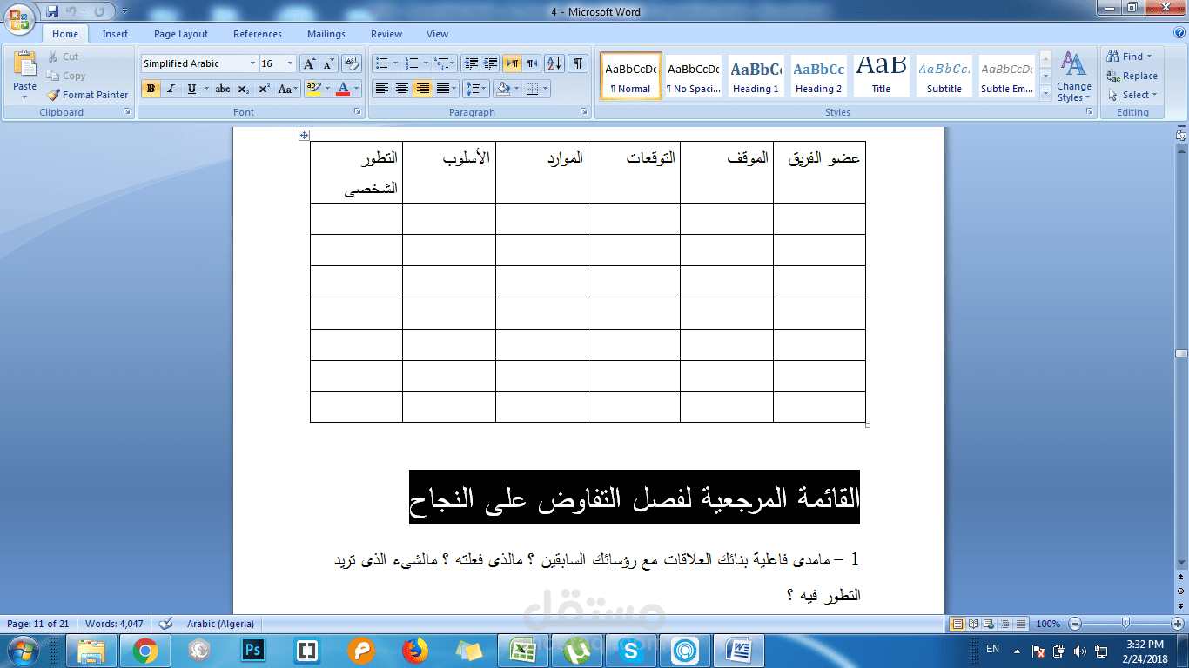Align text left
Image resolution: width=1189 pixels, height=668 pixels.
click(x=381, y=89)
